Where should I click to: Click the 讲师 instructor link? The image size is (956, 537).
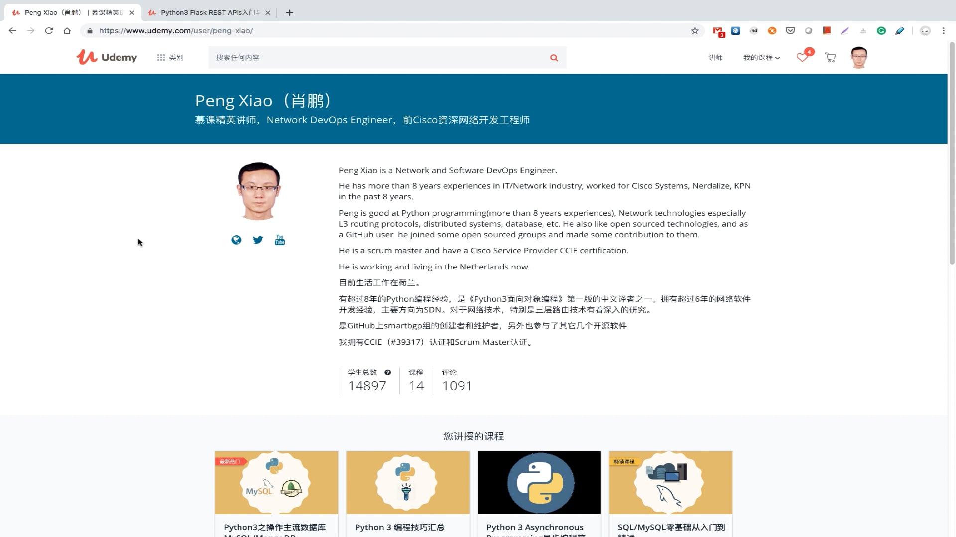[716, 58]
